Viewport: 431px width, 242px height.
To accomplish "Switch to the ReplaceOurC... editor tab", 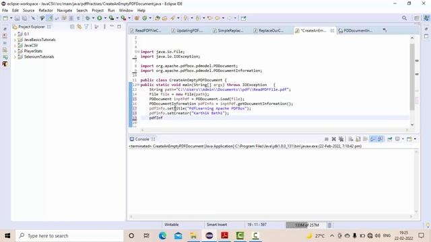I will pyautogui.click(x=269, y=30).
